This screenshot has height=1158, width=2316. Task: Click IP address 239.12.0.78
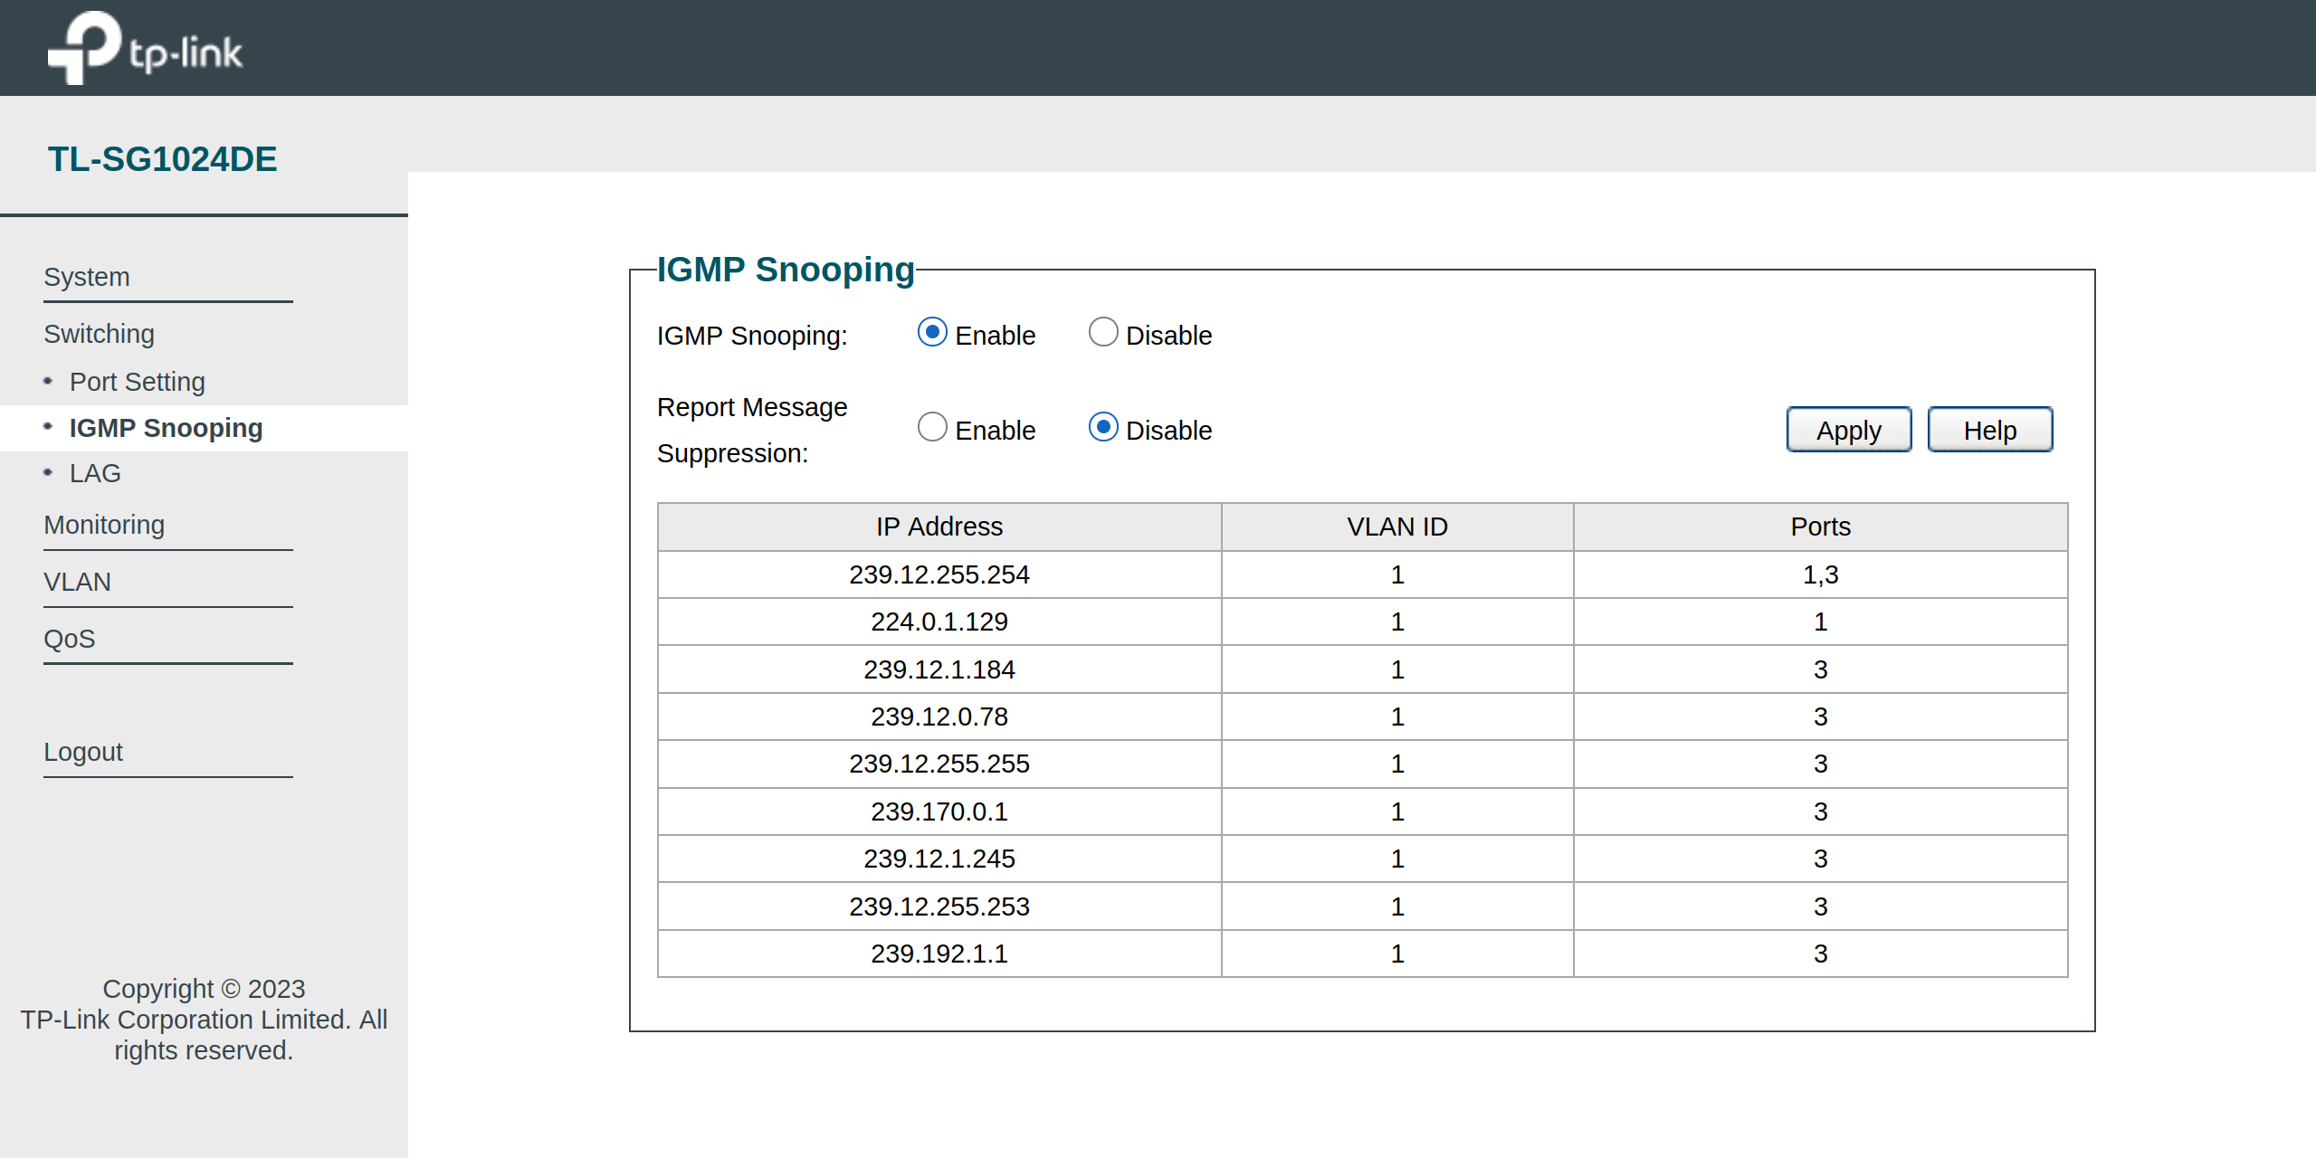point(939,717)
